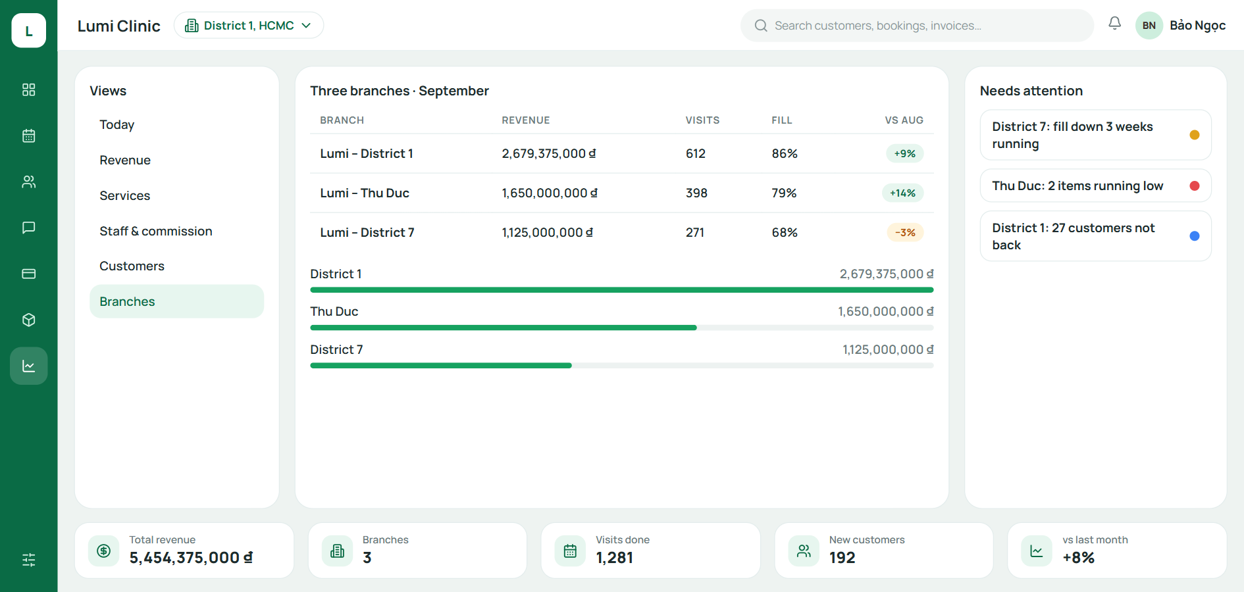This screenshot has height=592, width=1244.
Task: Open the District 1 customers not back alert
Action: pos(1095,236)
